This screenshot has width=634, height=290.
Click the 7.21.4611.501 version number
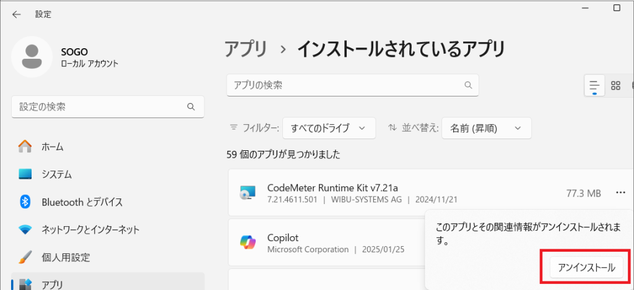click(293, 200)
